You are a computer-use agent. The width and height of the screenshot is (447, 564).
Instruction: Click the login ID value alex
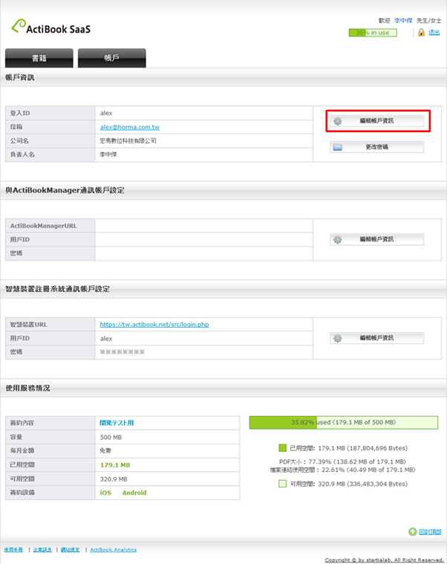[x=106, y=113]
